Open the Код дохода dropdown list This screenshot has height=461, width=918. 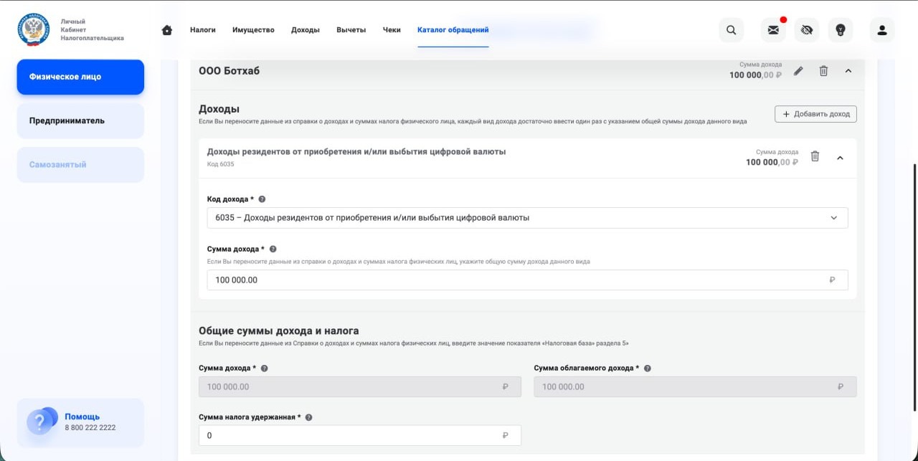[x=527, y=218]
